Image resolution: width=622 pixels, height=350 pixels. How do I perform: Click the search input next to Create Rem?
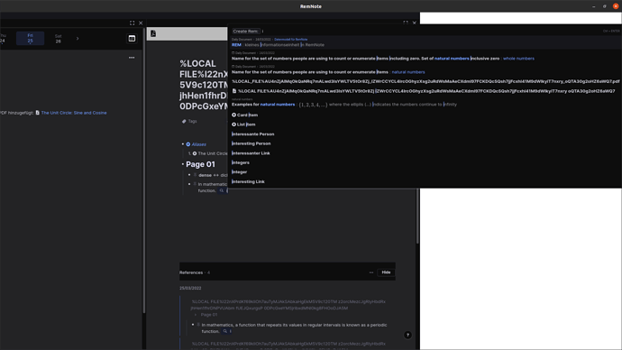pos(430,32)
